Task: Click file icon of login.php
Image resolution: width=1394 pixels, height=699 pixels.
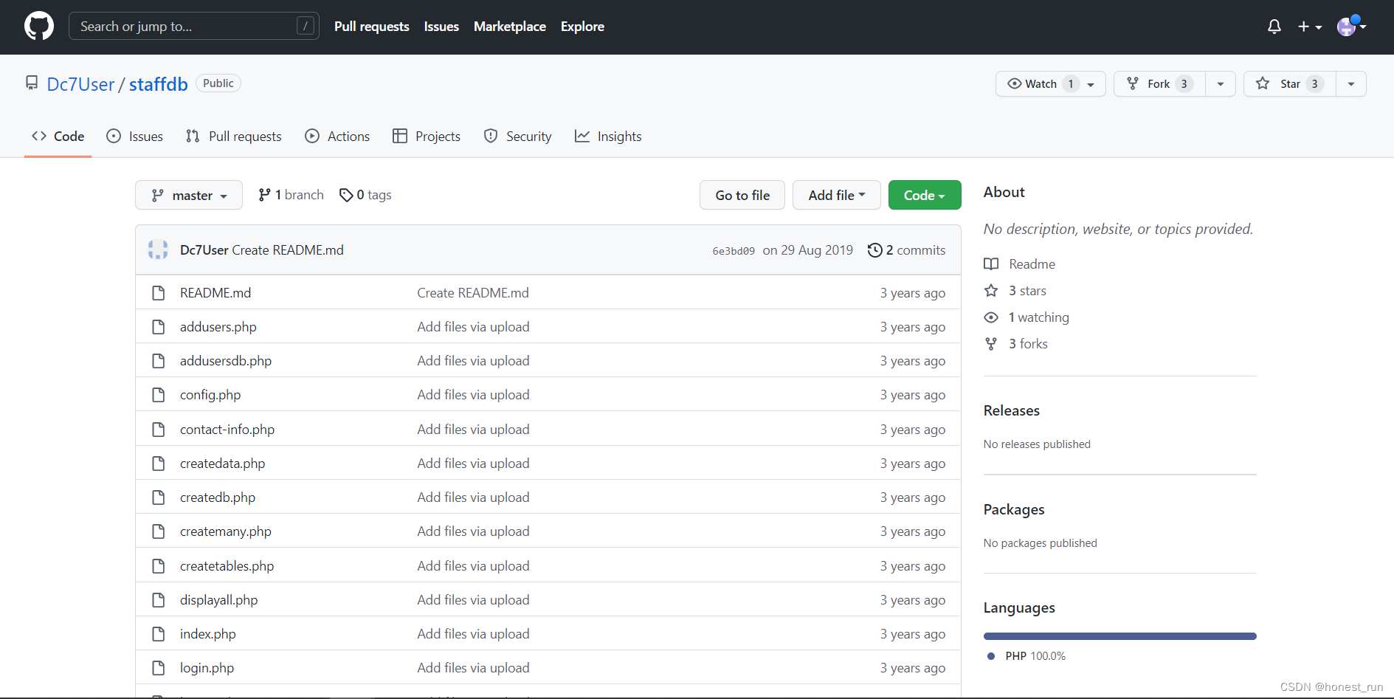Action: click(x=158, y=668)
